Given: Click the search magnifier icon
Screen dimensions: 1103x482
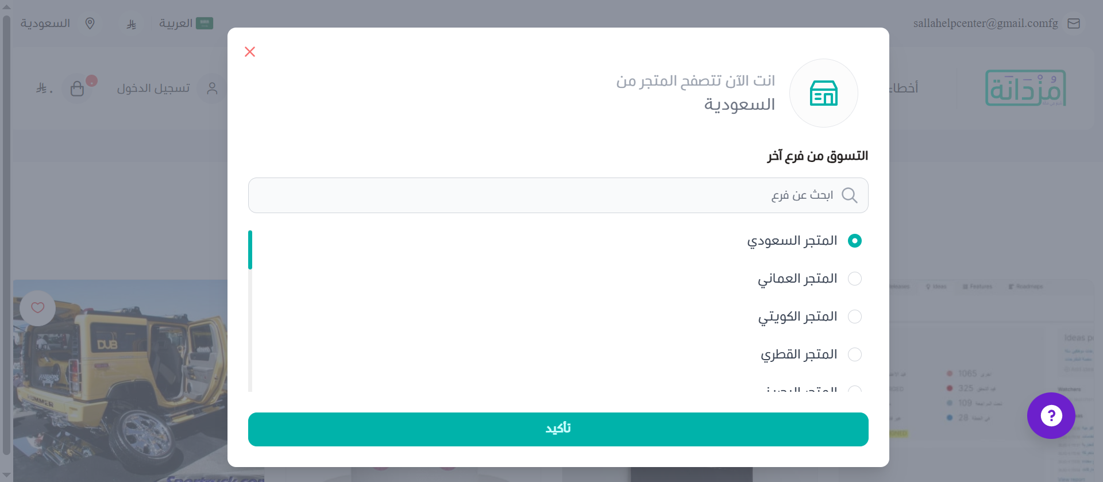Looking at the screenshot, I should coord(849,195).
